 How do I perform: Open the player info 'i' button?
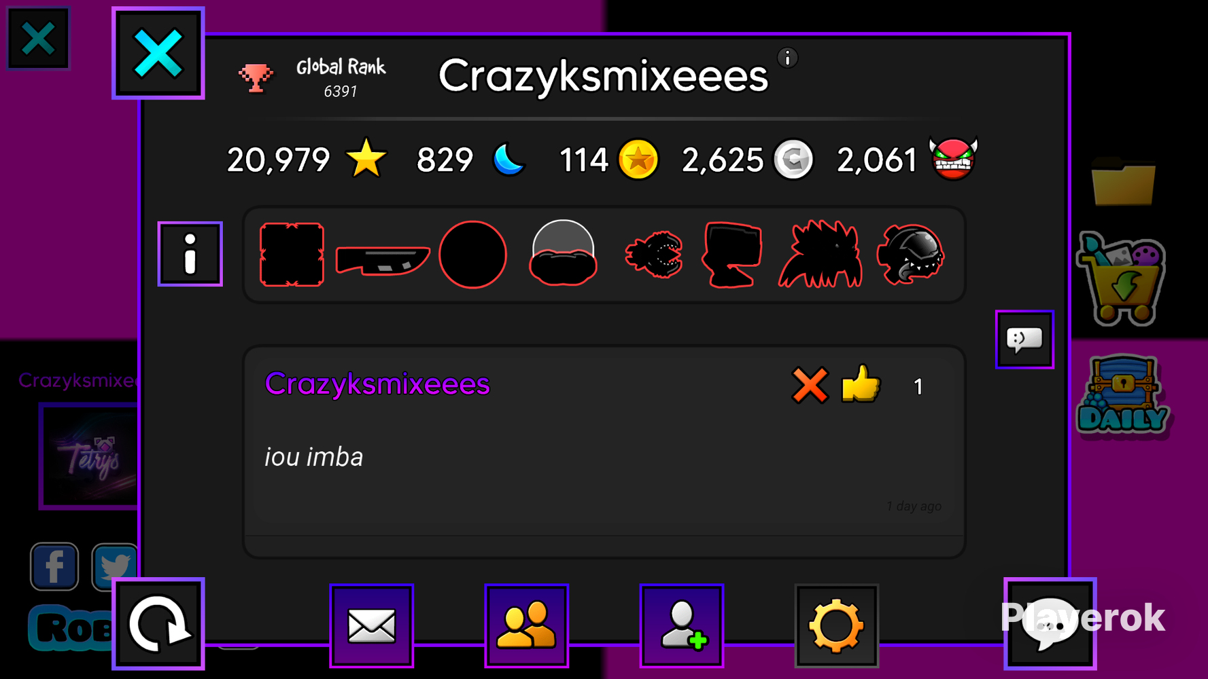tap(190, 254)
